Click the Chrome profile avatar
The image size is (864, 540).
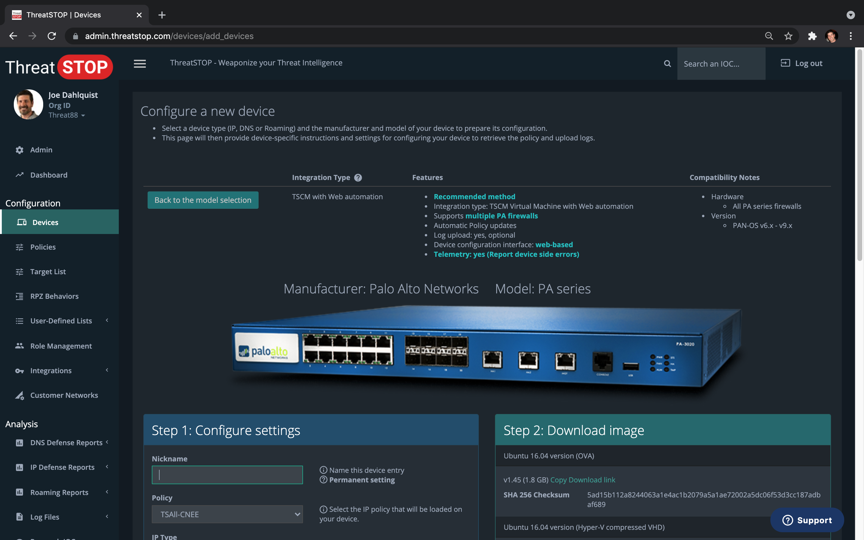832,36
